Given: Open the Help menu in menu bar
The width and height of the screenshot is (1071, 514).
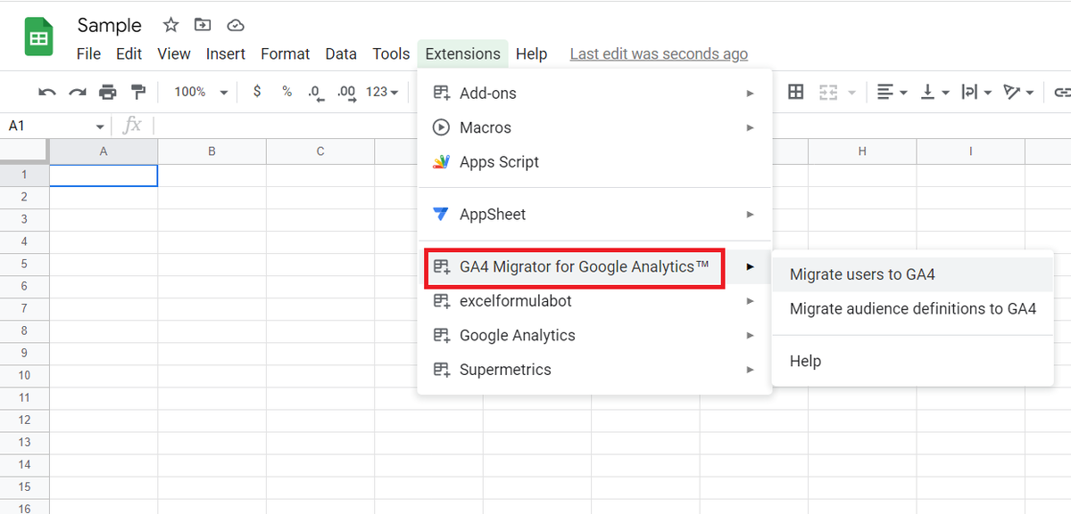Looking at the screenshot, I should [531, 53].
